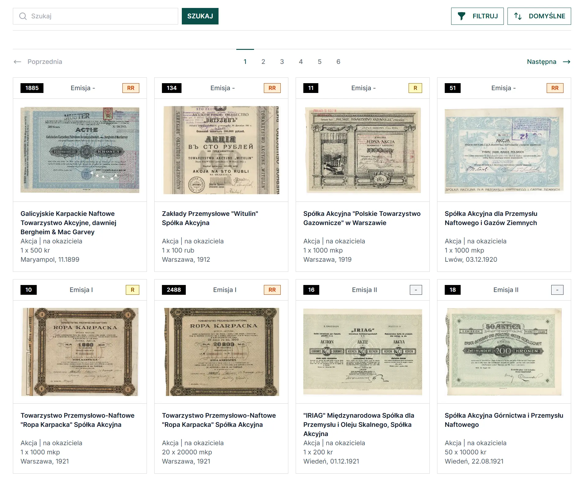Select page 4 in pagination
Viewport: 584px width, 477px height.
pos(301,62)
